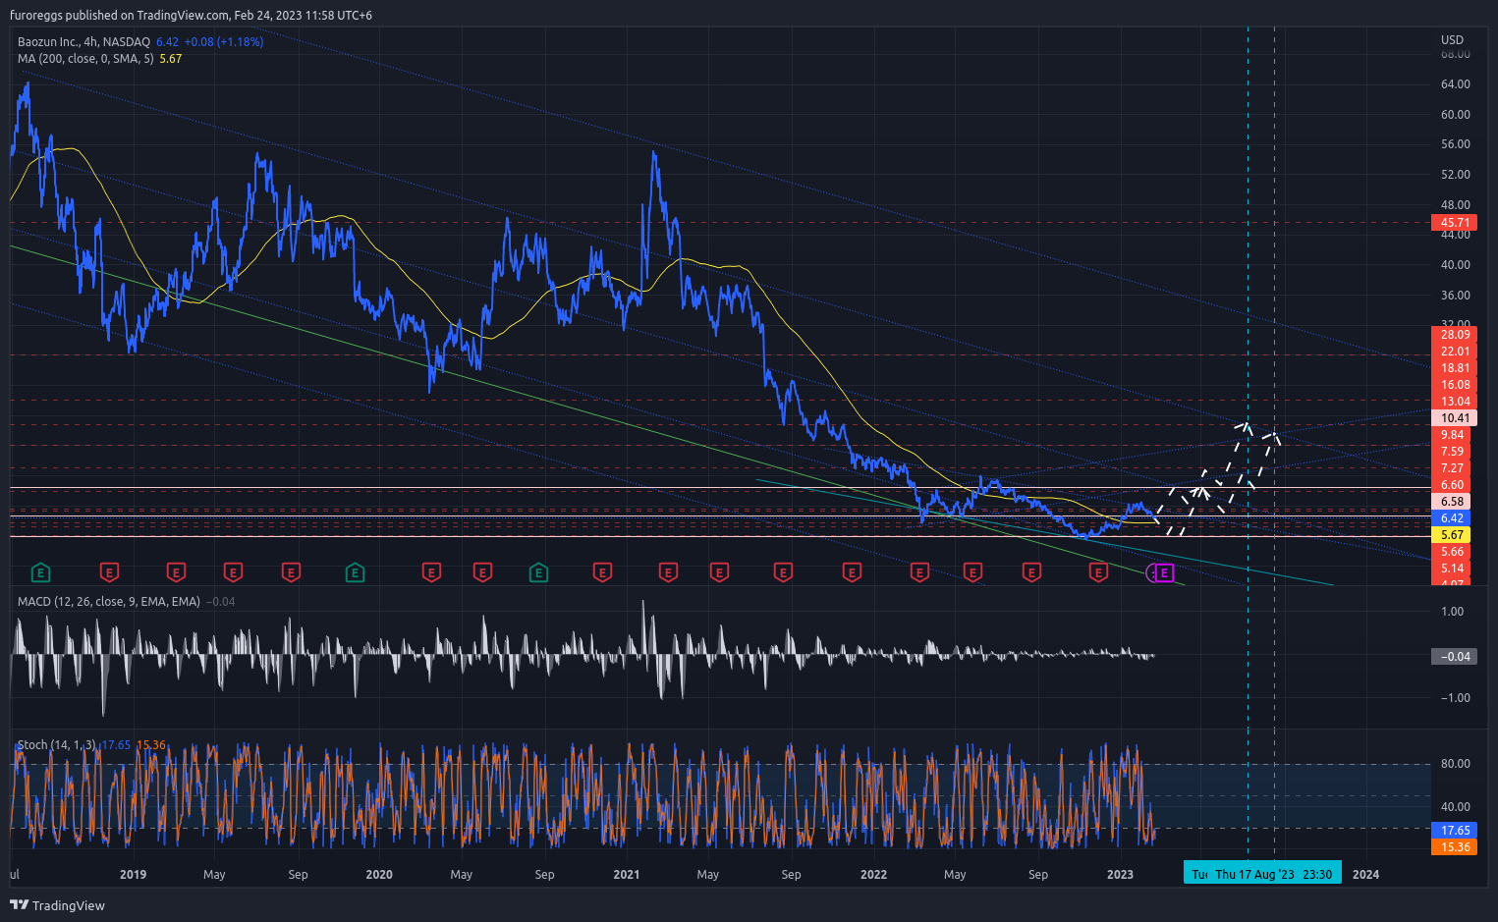Image resolution: width=1498 pixels, height=922 pixels.
Task: Click the 22.01 price level label
Action: click(1454, 352)
